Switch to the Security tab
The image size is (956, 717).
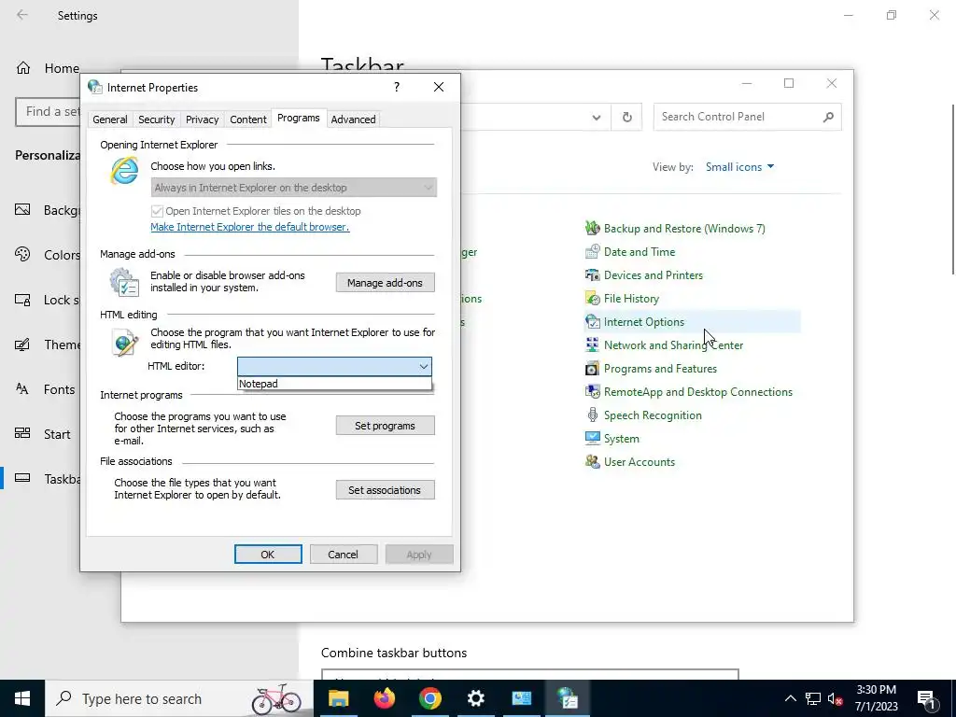click(x=157, y=119)
